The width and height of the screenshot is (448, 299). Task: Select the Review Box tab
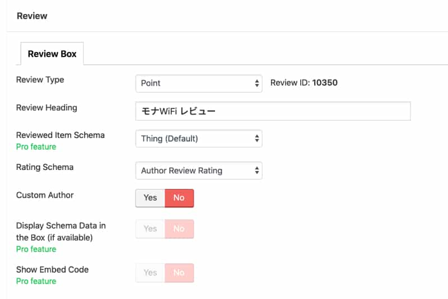coord(52,54)
